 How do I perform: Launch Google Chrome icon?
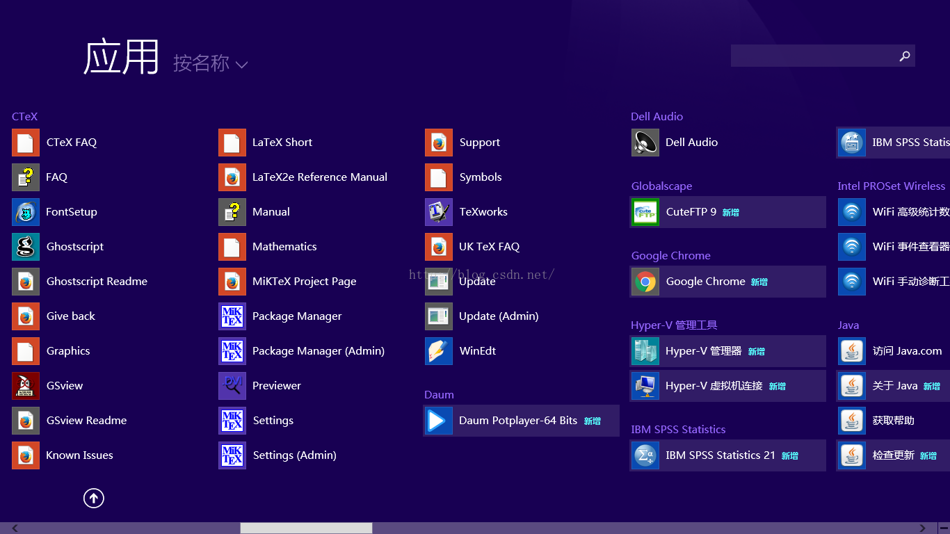pyautogui.click(x=645, y=282)
